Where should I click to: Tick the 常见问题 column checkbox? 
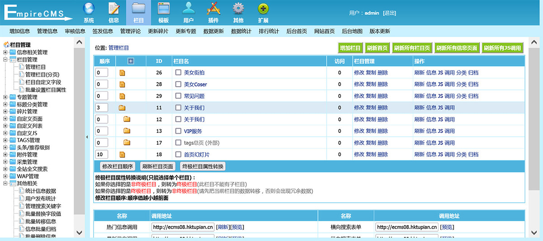(x=178, y=96)
